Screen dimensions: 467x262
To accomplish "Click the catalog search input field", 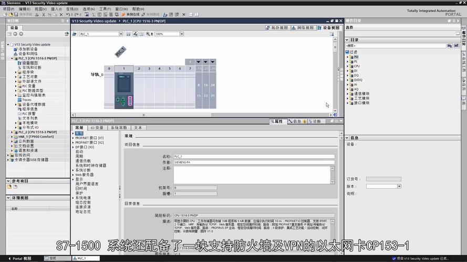I will [x=396, y=46].
